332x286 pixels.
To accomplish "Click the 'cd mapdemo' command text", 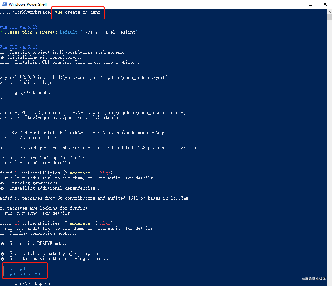I will [x=20, y=269].
